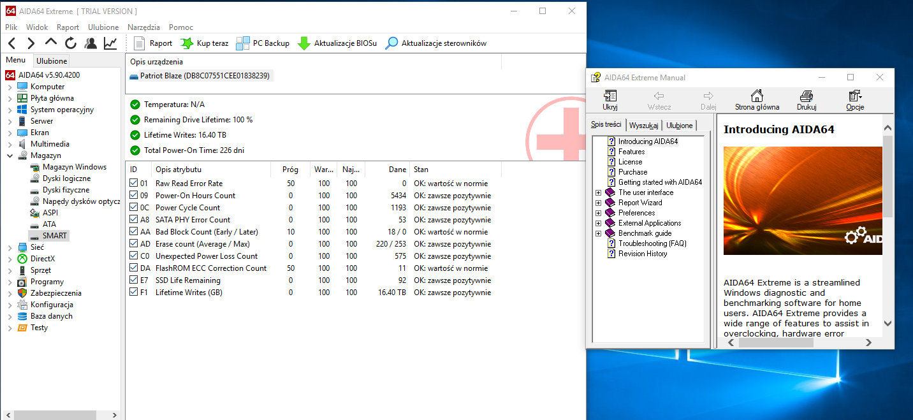
Task: Click vertical scrollbar in Manual content pane
Action: [888, 226]
